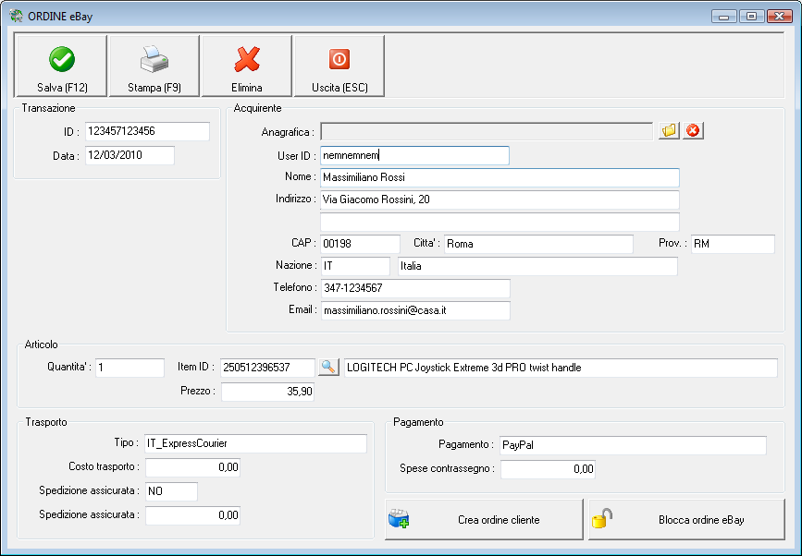This screenshot has height=556, width=802.
Task: Select the Data field showing 12/03/2010
Action: (130, 155)
